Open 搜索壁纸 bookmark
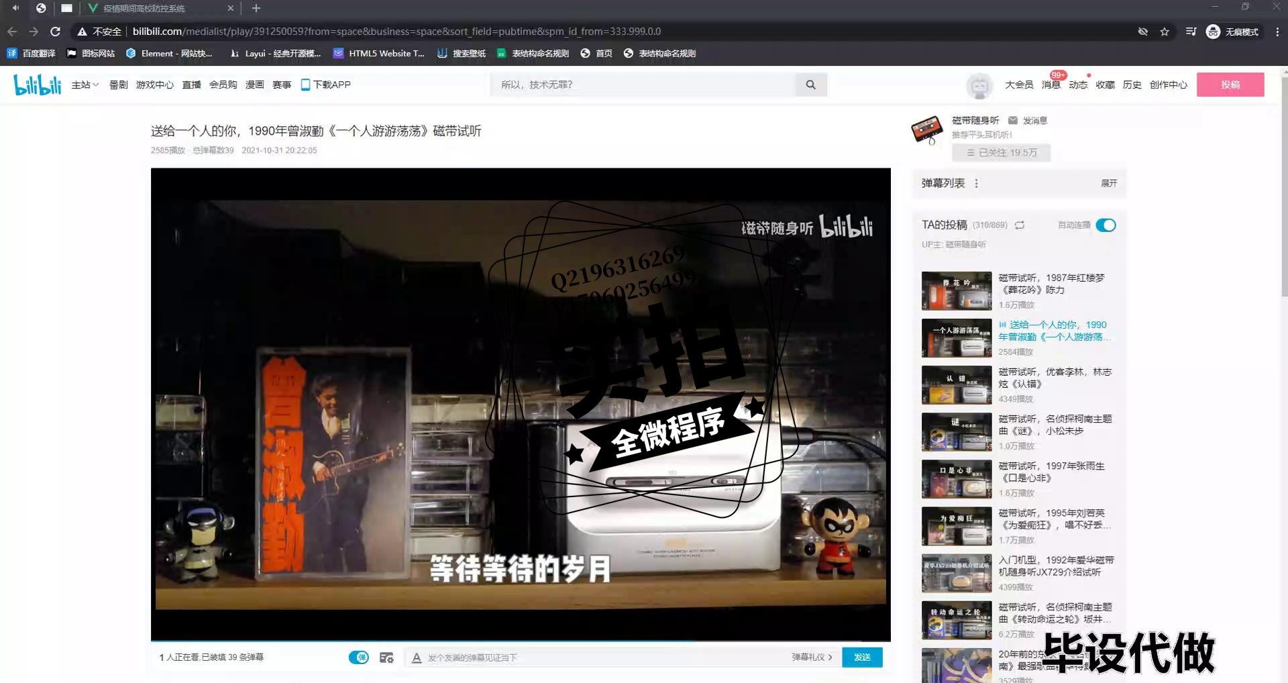The width and height of the screenshot is (1288, 683). (462, 54)
